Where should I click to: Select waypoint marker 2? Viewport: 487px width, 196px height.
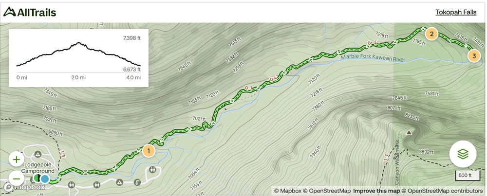431,34
